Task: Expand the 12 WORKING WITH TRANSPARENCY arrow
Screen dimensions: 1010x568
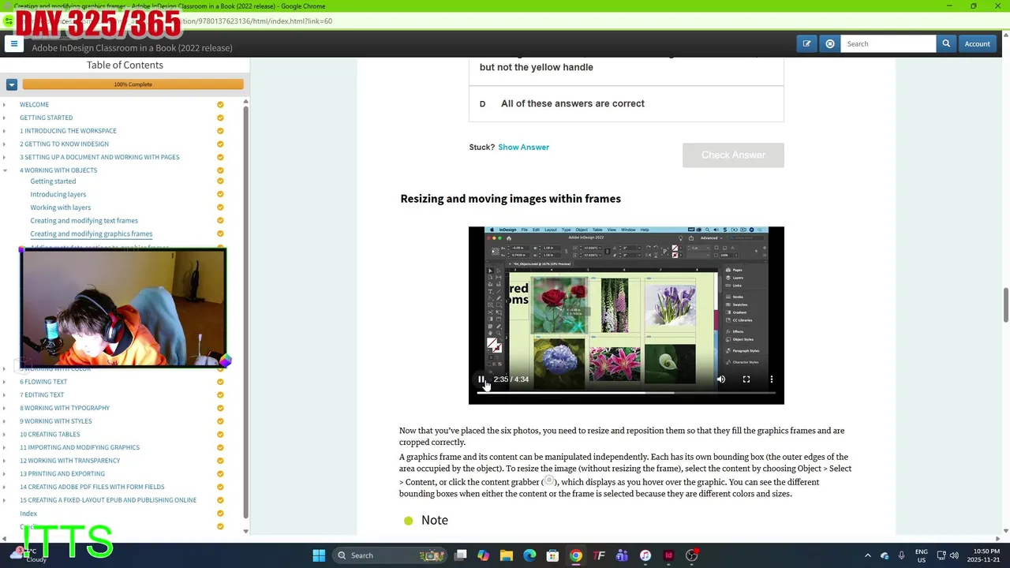Action: [5, 461]
